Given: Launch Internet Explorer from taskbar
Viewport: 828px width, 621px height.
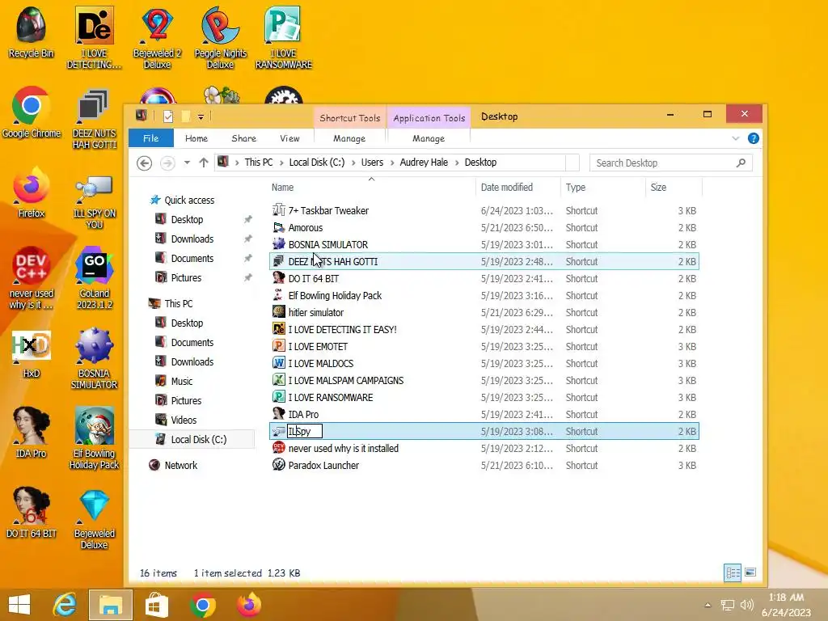Looking at the screenshot, I should click(65, 605).
